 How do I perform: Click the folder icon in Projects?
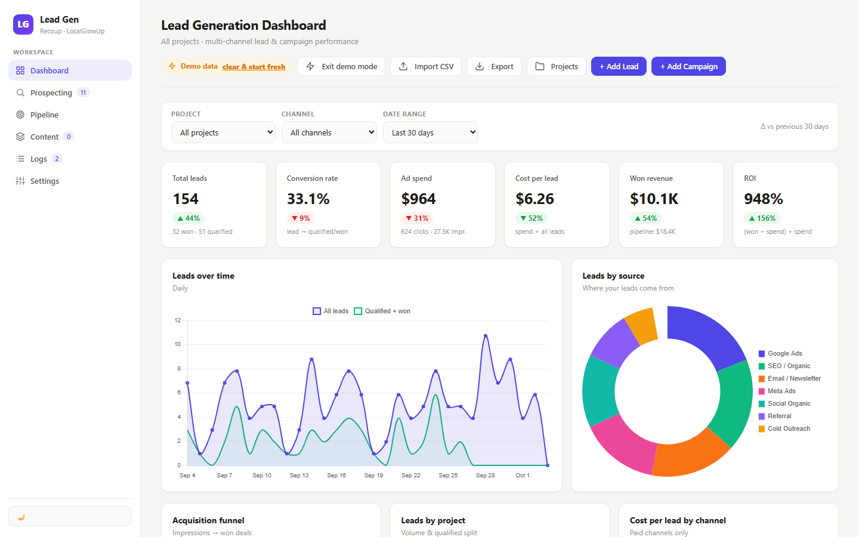click(x=540, y=66)
